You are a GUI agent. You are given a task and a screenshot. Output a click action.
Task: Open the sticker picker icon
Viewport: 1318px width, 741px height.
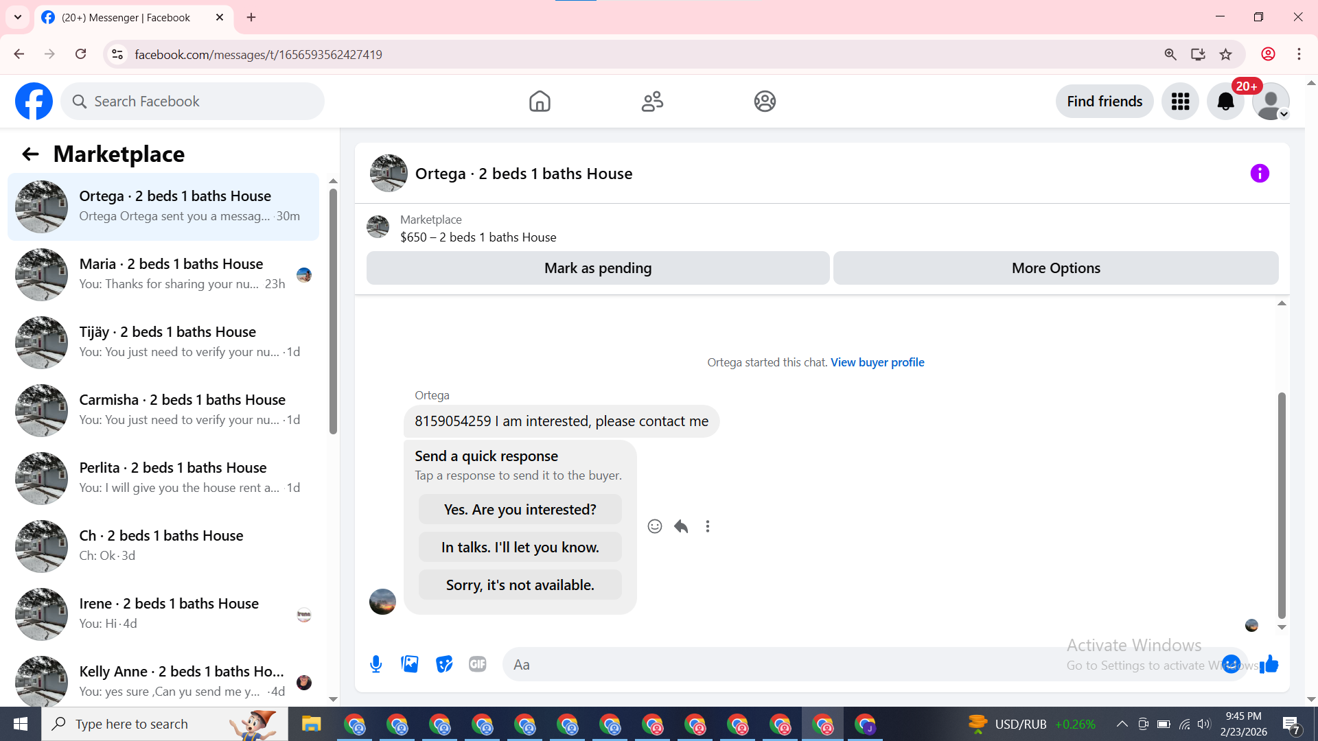click(444, 664)
